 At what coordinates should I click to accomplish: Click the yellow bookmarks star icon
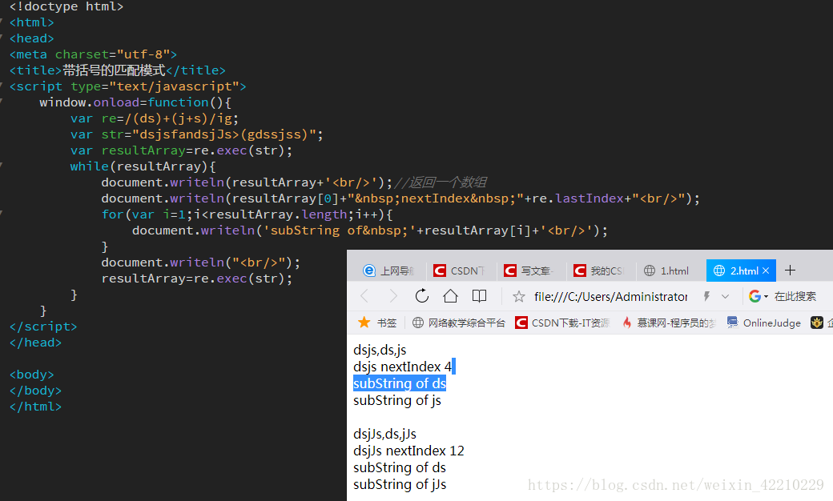pyautogui.click(x=364, y=323)
